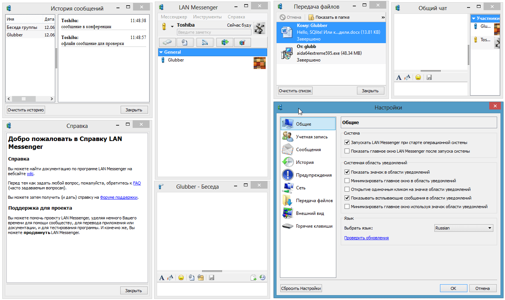The image size is (505, 300).
Task: Open Форуме поддержки link in Справка
Action: coord(119,197)
